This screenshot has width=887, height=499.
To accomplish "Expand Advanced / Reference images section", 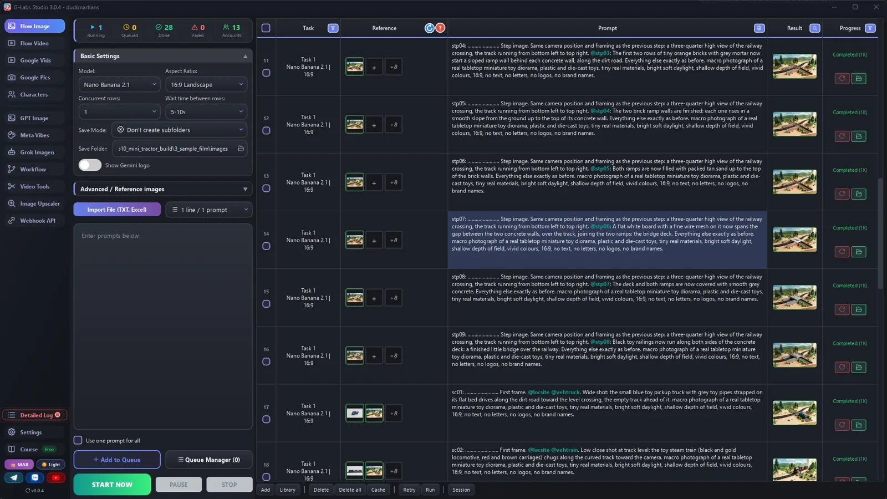I will [x=163, y=189].
